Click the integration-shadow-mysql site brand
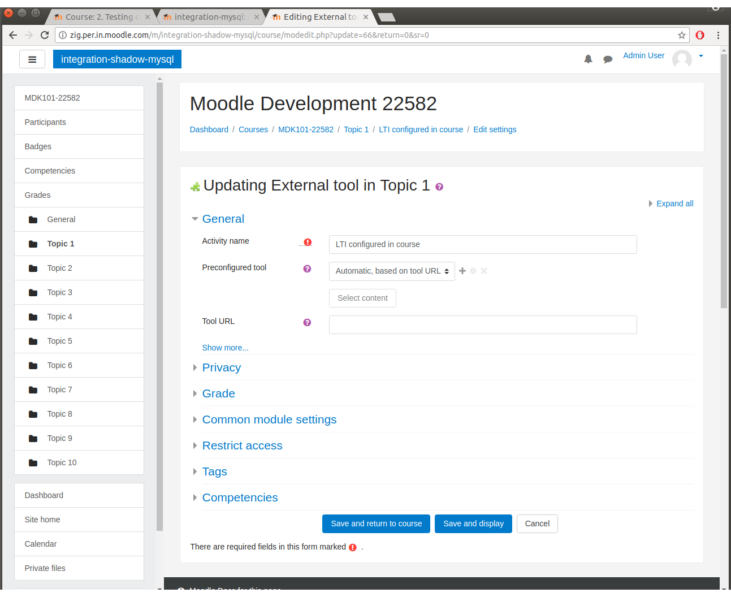 tap(117, 59)
